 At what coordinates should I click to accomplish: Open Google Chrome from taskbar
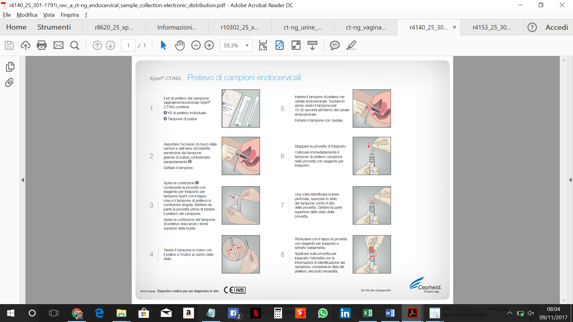point(77,313)
